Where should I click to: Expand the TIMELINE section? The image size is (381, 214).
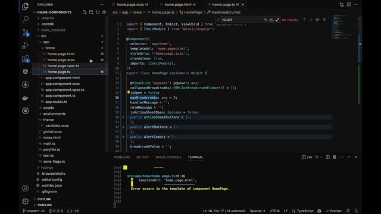click(x=45, y=205)
